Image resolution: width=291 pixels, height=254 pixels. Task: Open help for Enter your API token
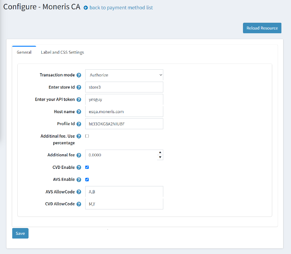[x=79, y=99]
